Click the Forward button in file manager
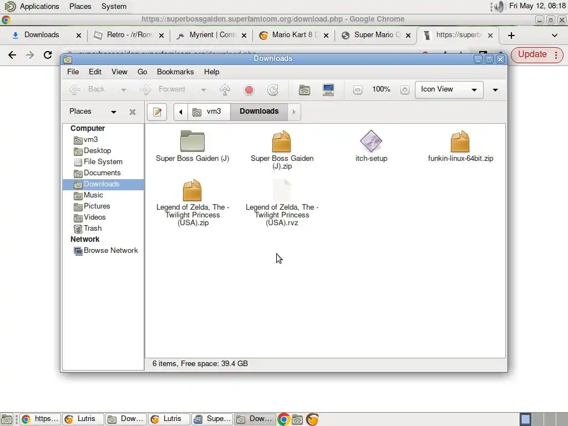The width and height of the screenshot is (568, 426). click(x=163, y=89)
